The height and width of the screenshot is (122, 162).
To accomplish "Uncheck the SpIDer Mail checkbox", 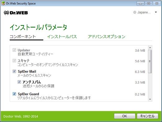I will (14, 71).
